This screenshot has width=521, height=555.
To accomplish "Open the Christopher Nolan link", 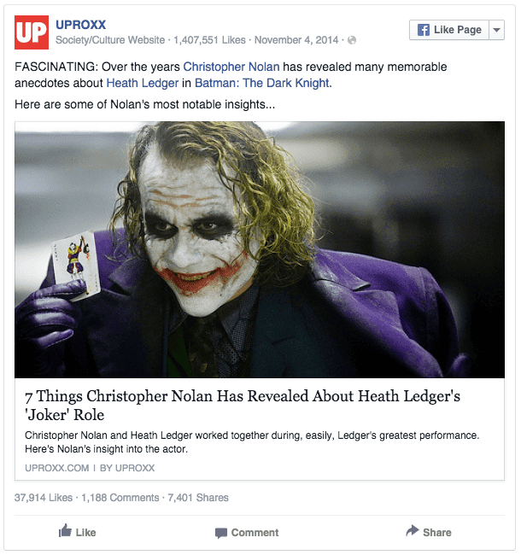I will point(231,67).
